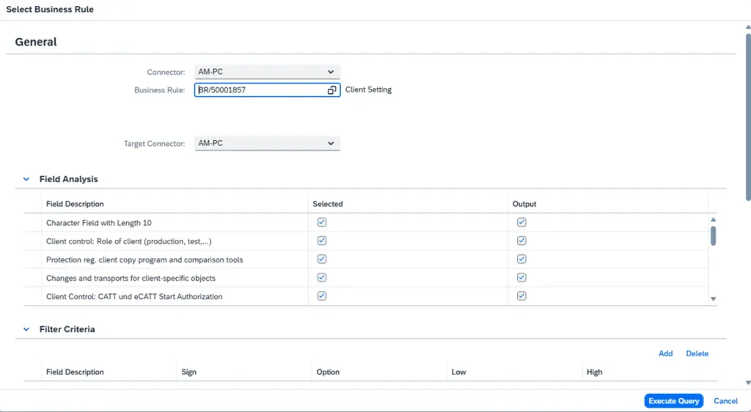Click the Cancel button
The height and width of the screenshot is (412, 751).
725,401
